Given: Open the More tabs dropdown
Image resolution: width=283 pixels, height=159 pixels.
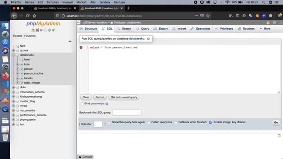Looking at the screenshot, I should (265, 29).
